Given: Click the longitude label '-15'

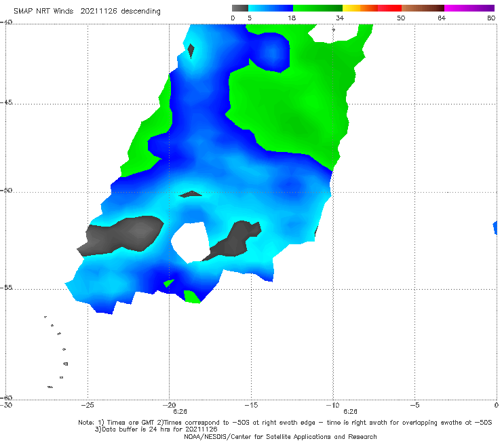Looking at the screenshot, I should tap(251, 405).
